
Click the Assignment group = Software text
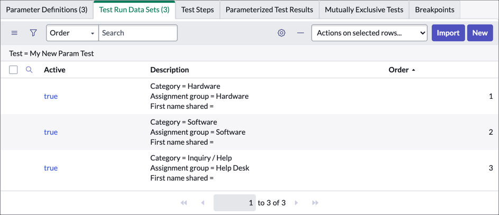point(198,132)
